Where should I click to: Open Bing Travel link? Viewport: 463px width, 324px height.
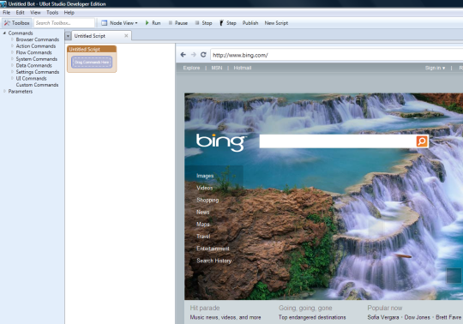[x=203, y=237]
